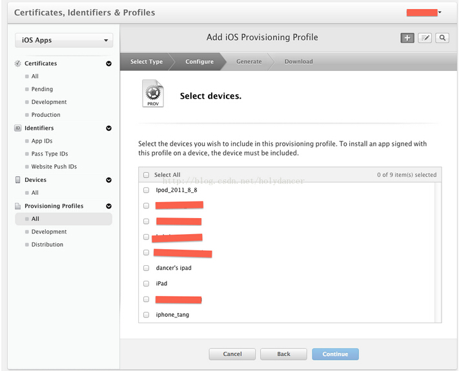Click the Devices section phone icon
The height and width of the screenshot is (371, 459).
(x=18, y=179)
